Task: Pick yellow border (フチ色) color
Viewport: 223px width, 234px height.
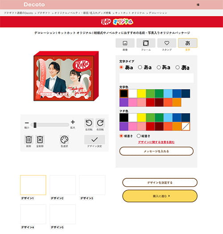Action: point(141,118)
